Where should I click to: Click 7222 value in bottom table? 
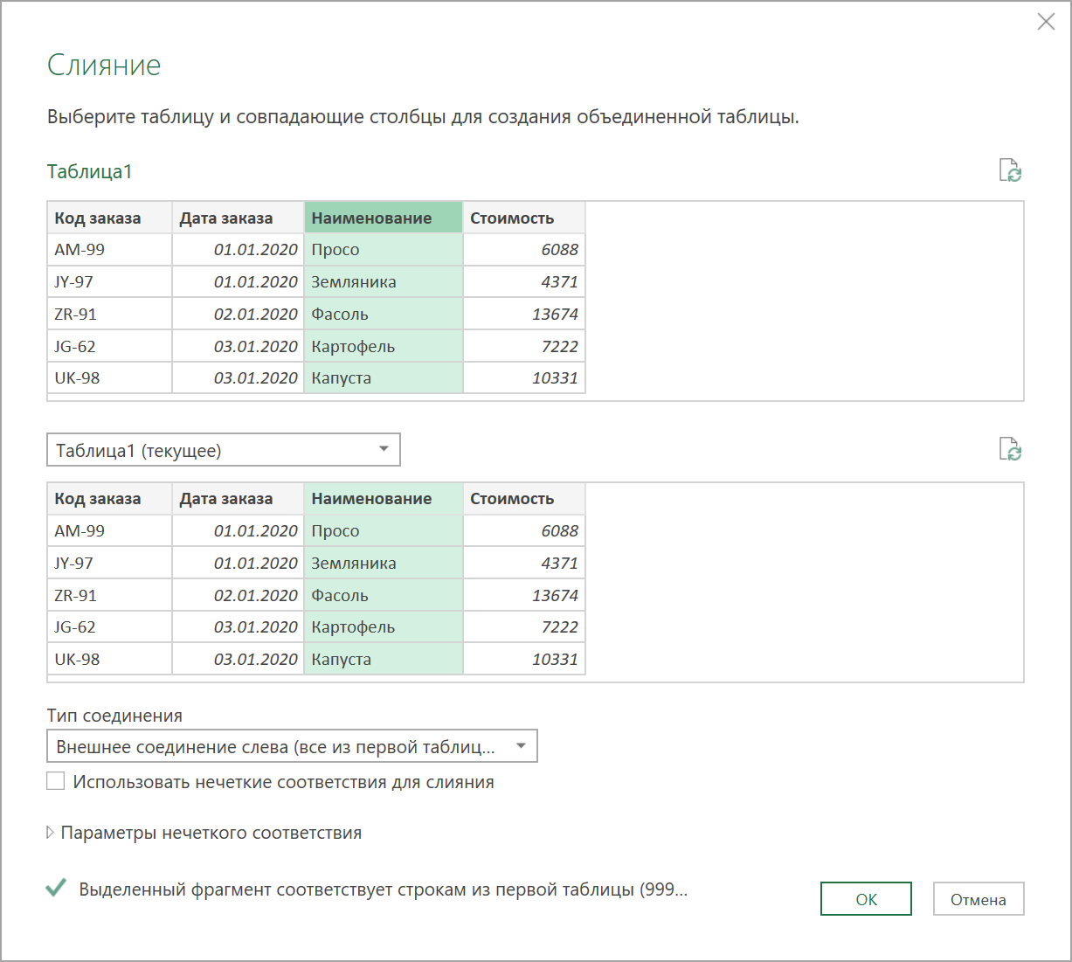(x=524, y=627)
